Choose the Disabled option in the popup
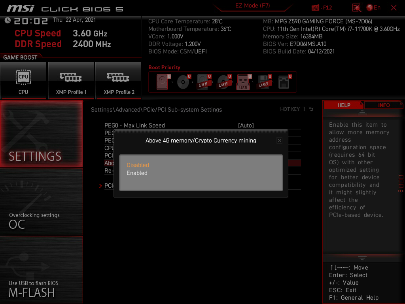This screenshot has height=304, width=405. click(x=138, y=165)
